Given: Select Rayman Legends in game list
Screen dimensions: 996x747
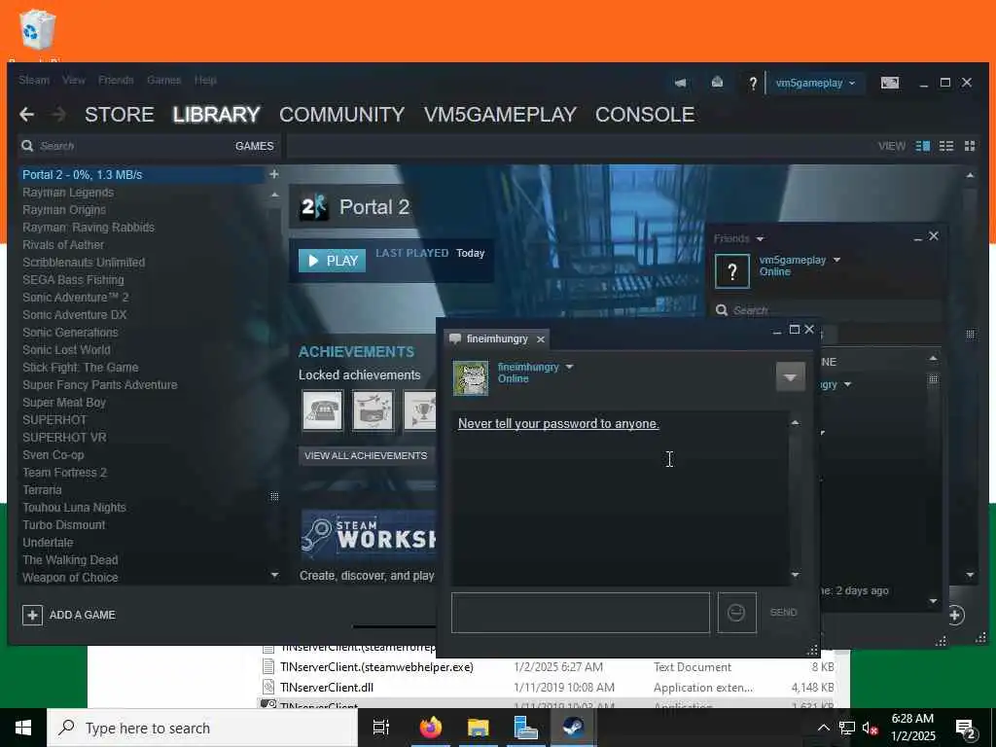Looking at the screenshot, I should click(x=68, y=193).
